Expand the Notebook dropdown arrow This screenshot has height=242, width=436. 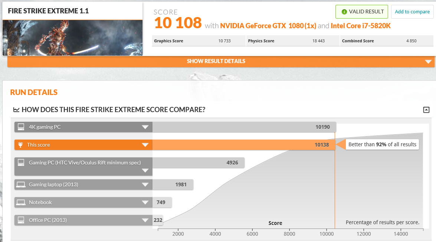click(145, 202)
